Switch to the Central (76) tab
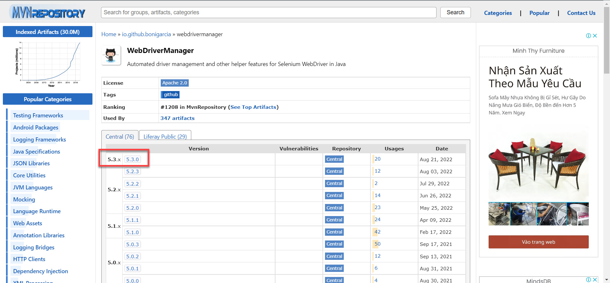 pyautogui.click(x=120, y=136)
